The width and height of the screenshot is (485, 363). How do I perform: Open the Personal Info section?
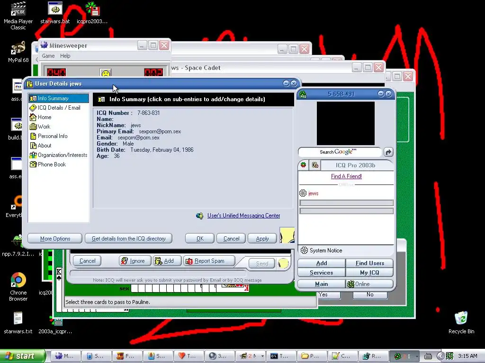click(49, 136)
